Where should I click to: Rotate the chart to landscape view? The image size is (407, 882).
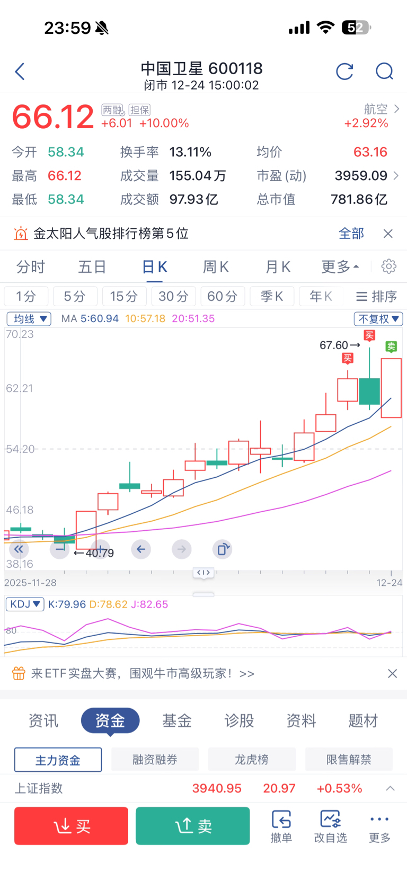[x=223, y=549]
